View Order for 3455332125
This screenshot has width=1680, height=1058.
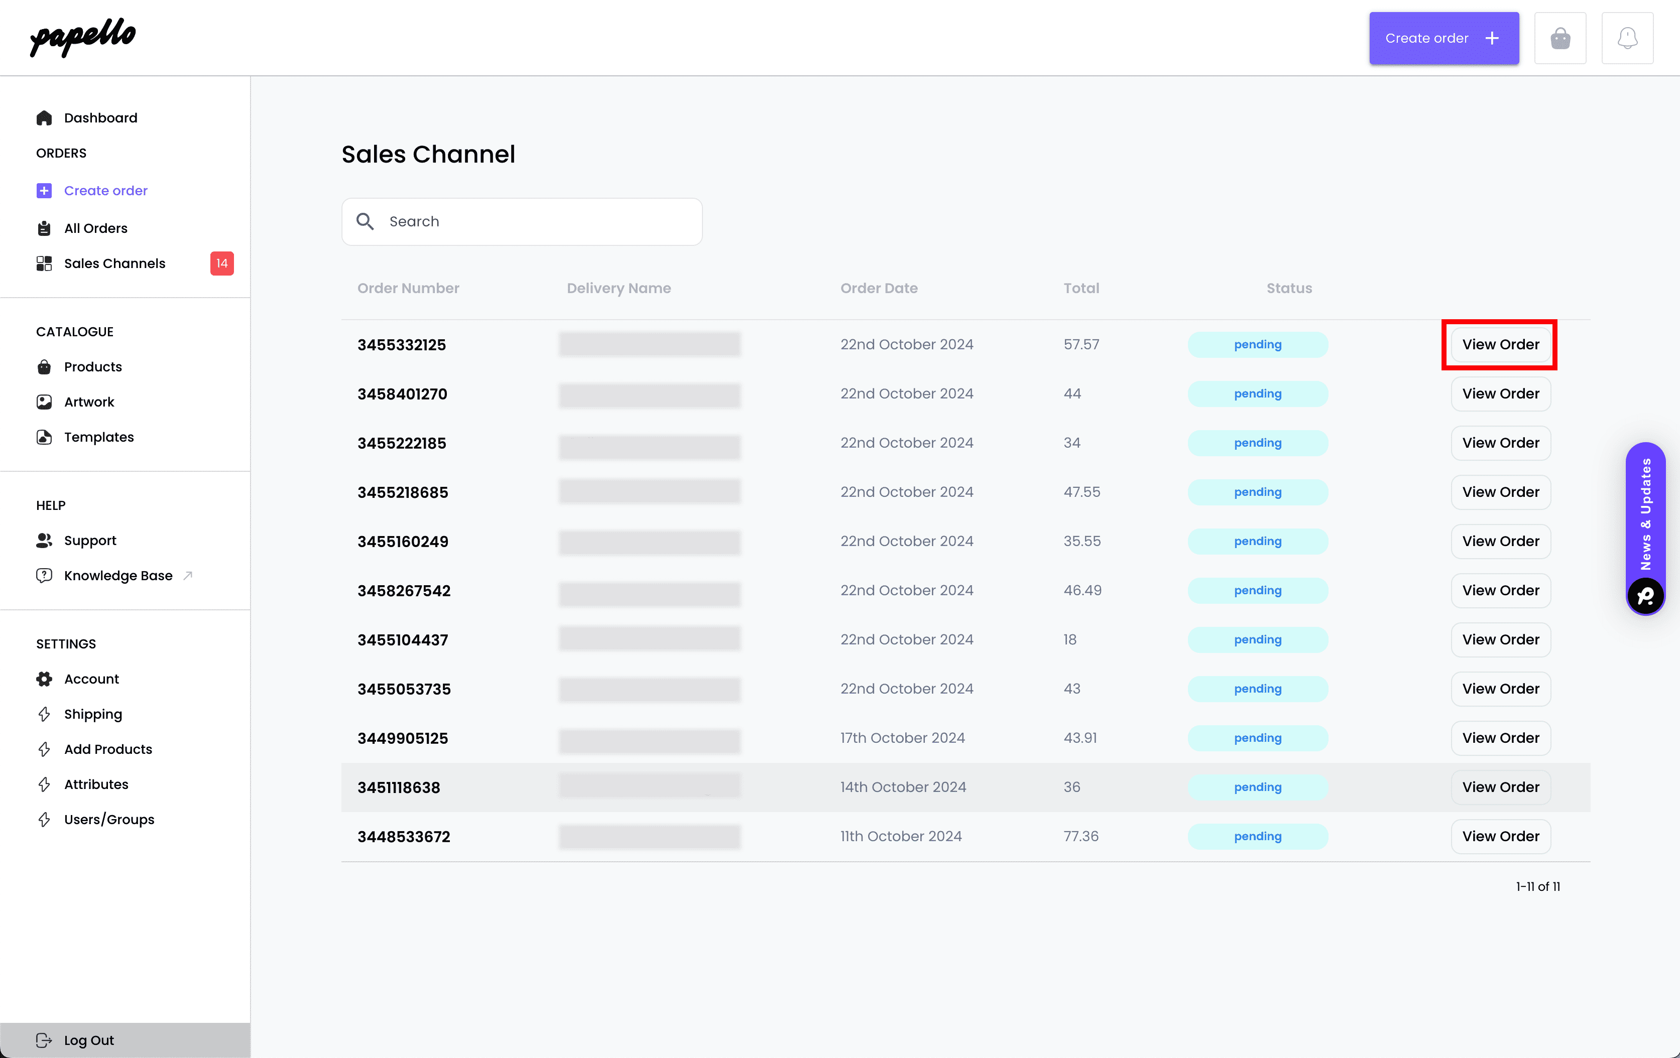point(1500,344)
